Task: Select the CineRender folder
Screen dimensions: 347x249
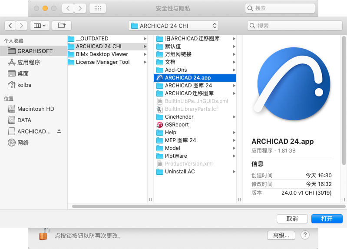Action: [x=195, y=117]
